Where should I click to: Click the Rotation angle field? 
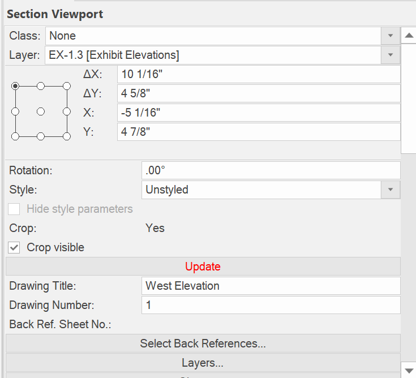271,170
